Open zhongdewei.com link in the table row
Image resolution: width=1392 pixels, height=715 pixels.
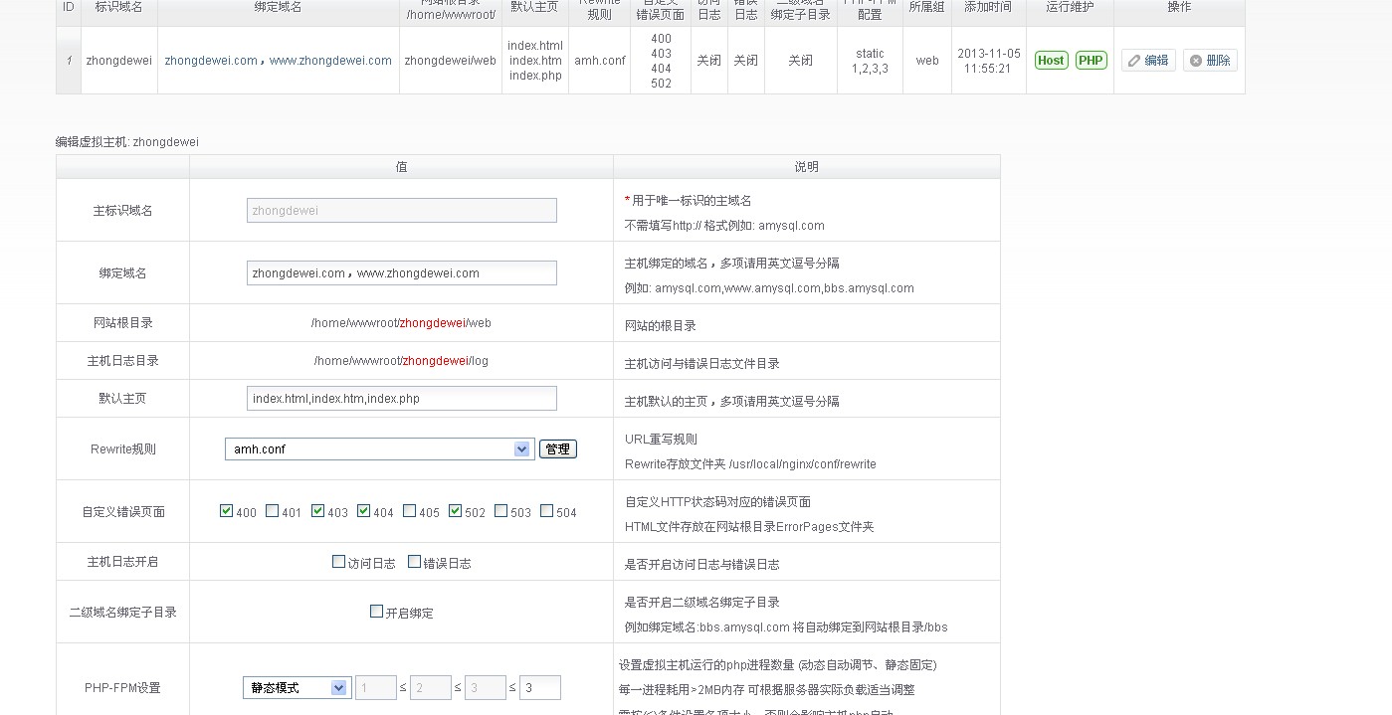click(211, 61)
